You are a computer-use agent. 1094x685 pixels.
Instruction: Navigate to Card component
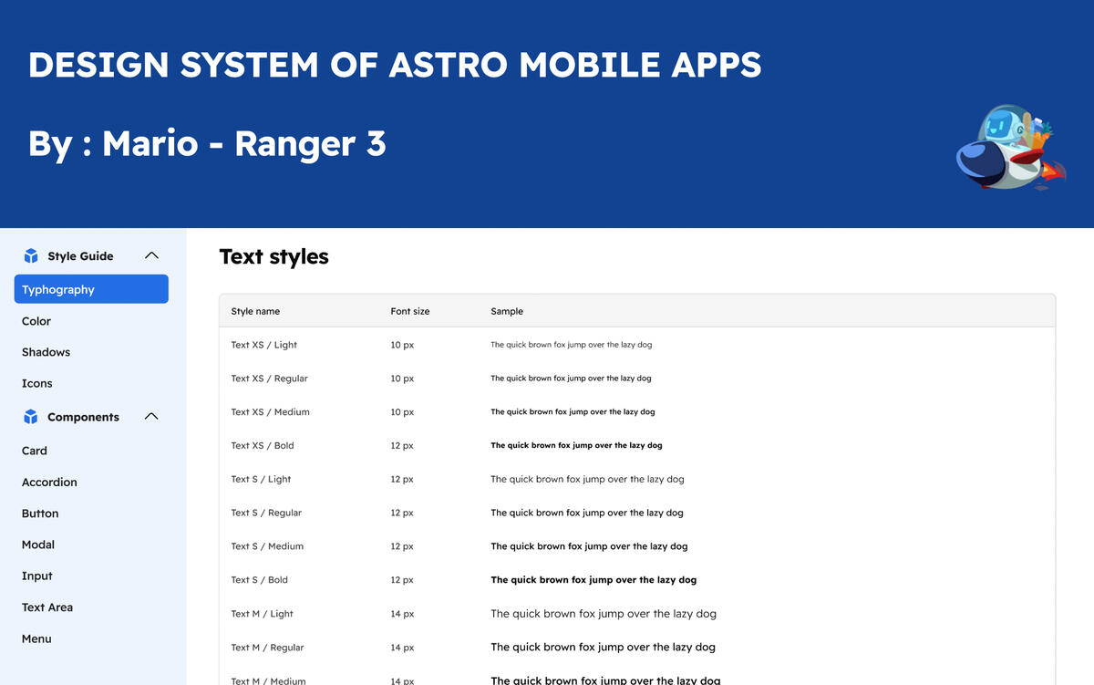pyautogui.click(x=35, y=451)
